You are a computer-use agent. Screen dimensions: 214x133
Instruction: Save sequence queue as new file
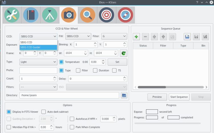pos(205,37)
